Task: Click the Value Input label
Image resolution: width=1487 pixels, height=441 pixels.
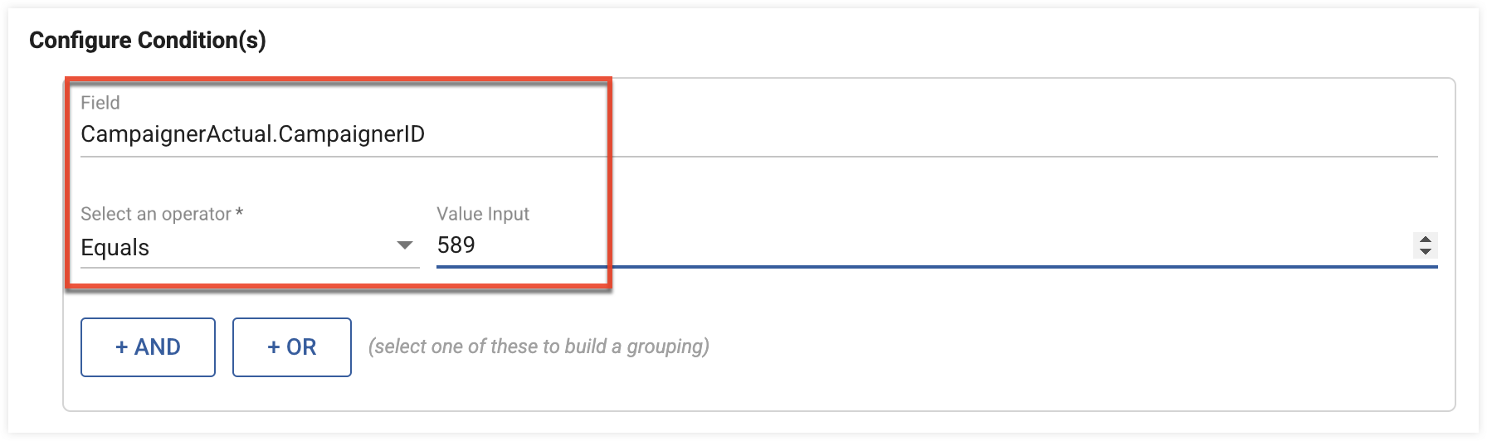Action: click(483, 214)
